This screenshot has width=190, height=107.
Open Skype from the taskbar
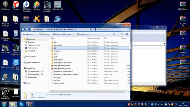coord(21,104)
